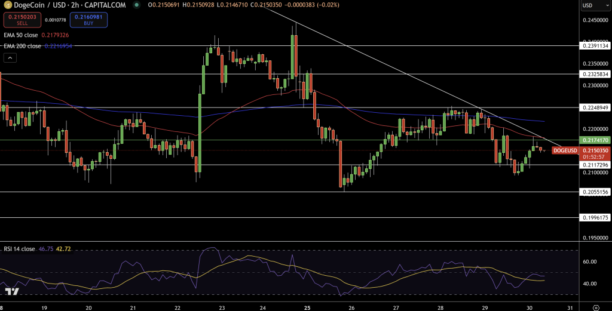Click date 25 on time axis
Screen dimensions: 612x311
308,307
